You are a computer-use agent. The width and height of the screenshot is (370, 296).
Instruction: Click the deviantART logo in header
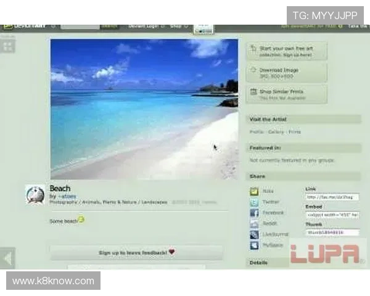pyautogui.click(x=23, y=27)
